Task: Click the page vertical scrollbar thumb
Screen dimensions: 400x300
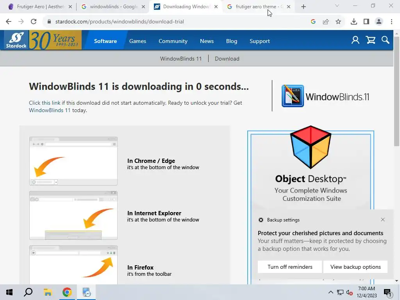Action: 397,91
